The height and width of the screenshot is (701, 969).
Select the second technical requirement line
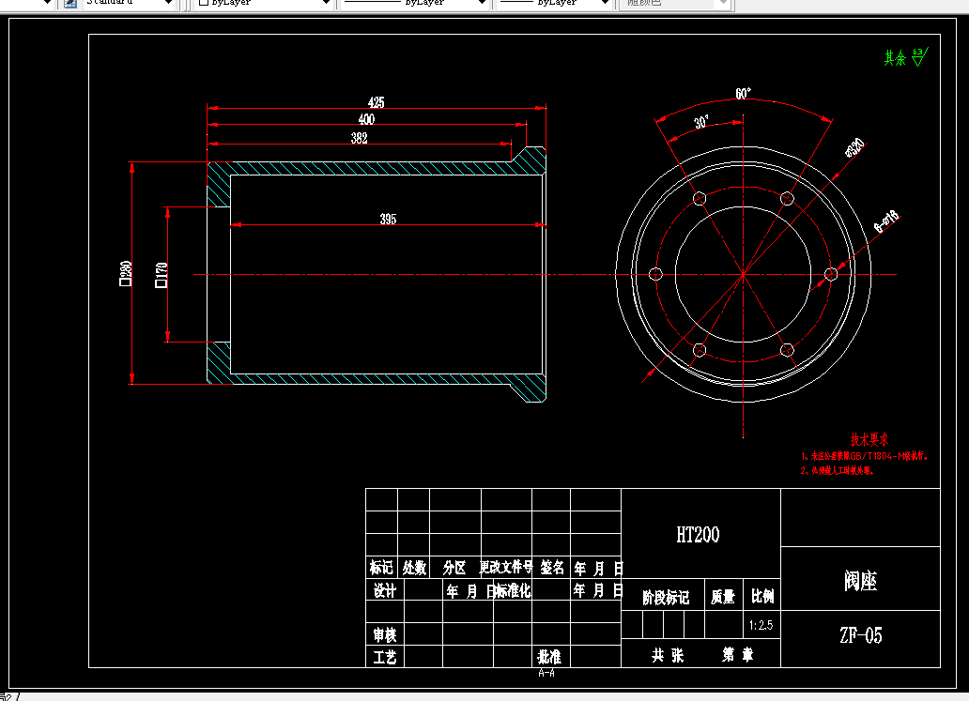[838, 471]
